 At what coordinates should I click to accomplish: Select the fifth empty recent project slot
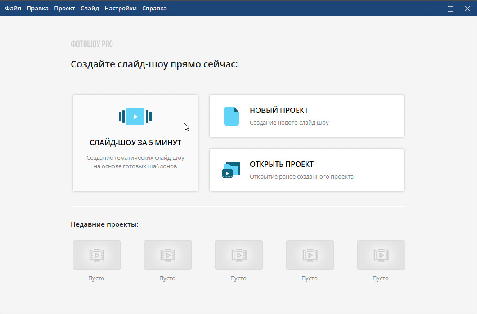pos(381,255)
